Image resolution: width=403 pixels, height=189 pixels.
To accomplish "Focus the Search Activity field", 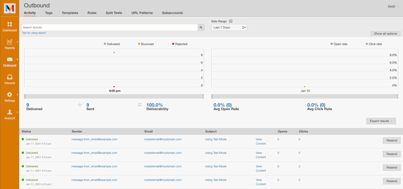I will pos(109,28).
